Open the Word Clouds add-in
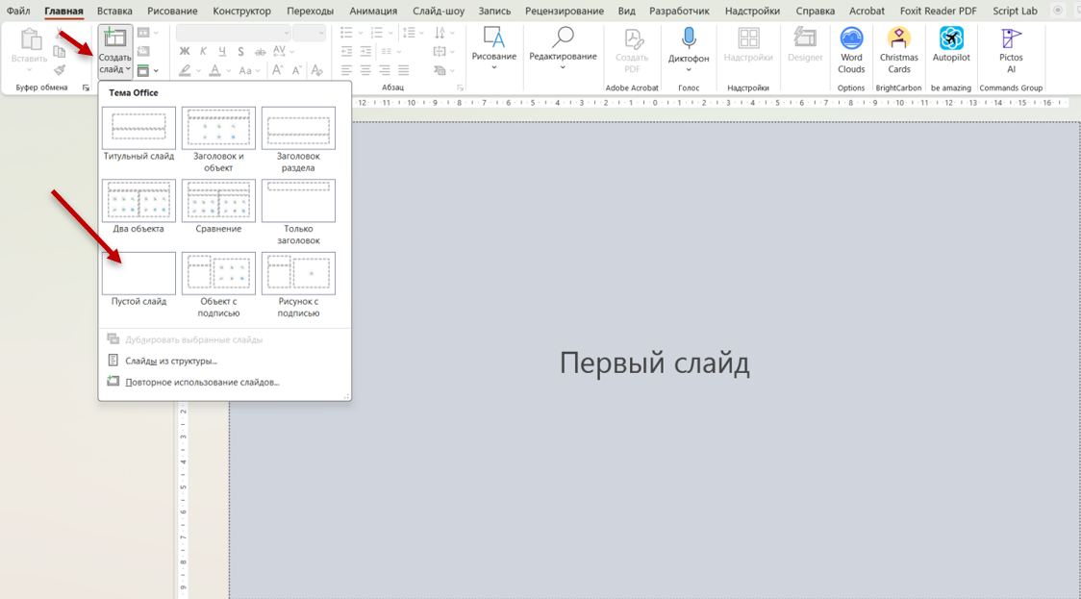Screen dimensions: 1081x599 [851, 50]
